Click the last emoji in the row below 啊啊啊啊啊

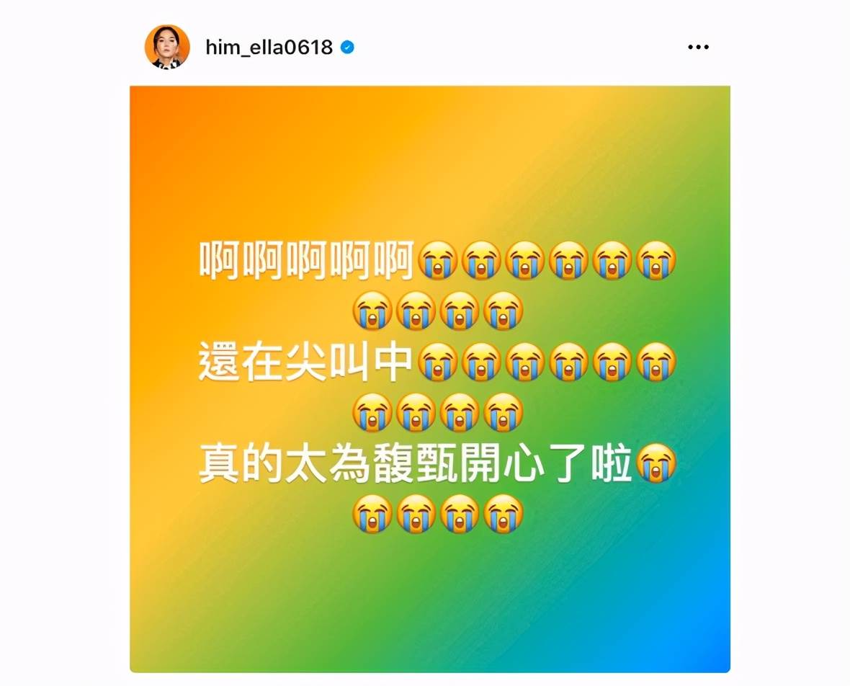504,311
